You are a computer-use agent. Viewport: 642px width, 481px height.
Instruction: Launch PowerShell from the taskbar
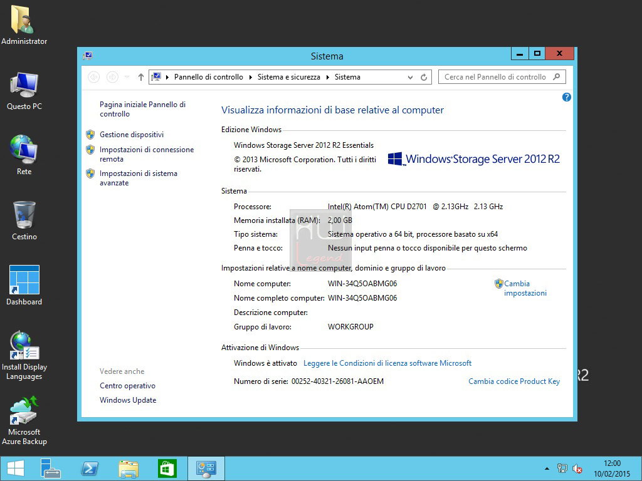(90, 468)
